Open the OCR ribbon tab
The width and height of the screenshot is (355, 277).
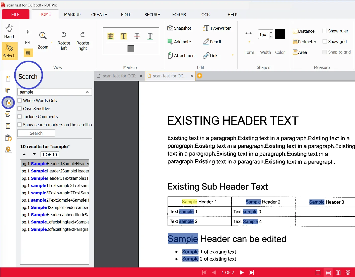tap(206, 15)
